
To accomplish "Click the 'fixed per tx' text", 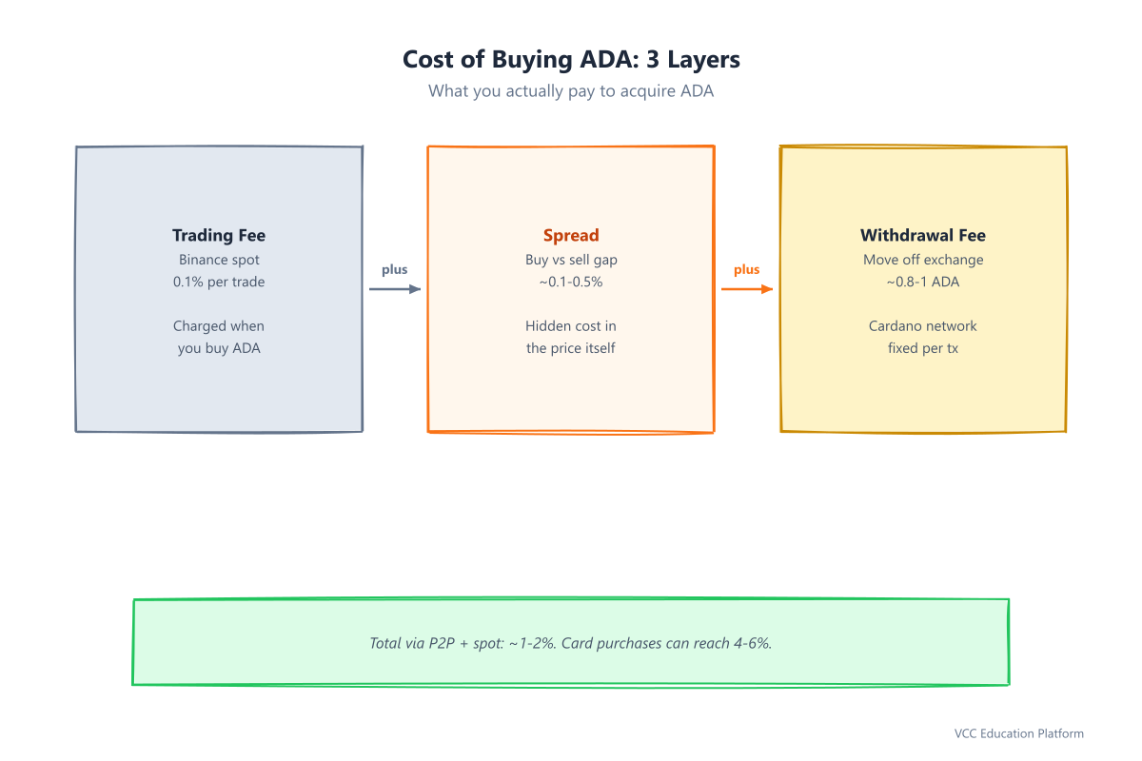I will (x=923, y=348).
